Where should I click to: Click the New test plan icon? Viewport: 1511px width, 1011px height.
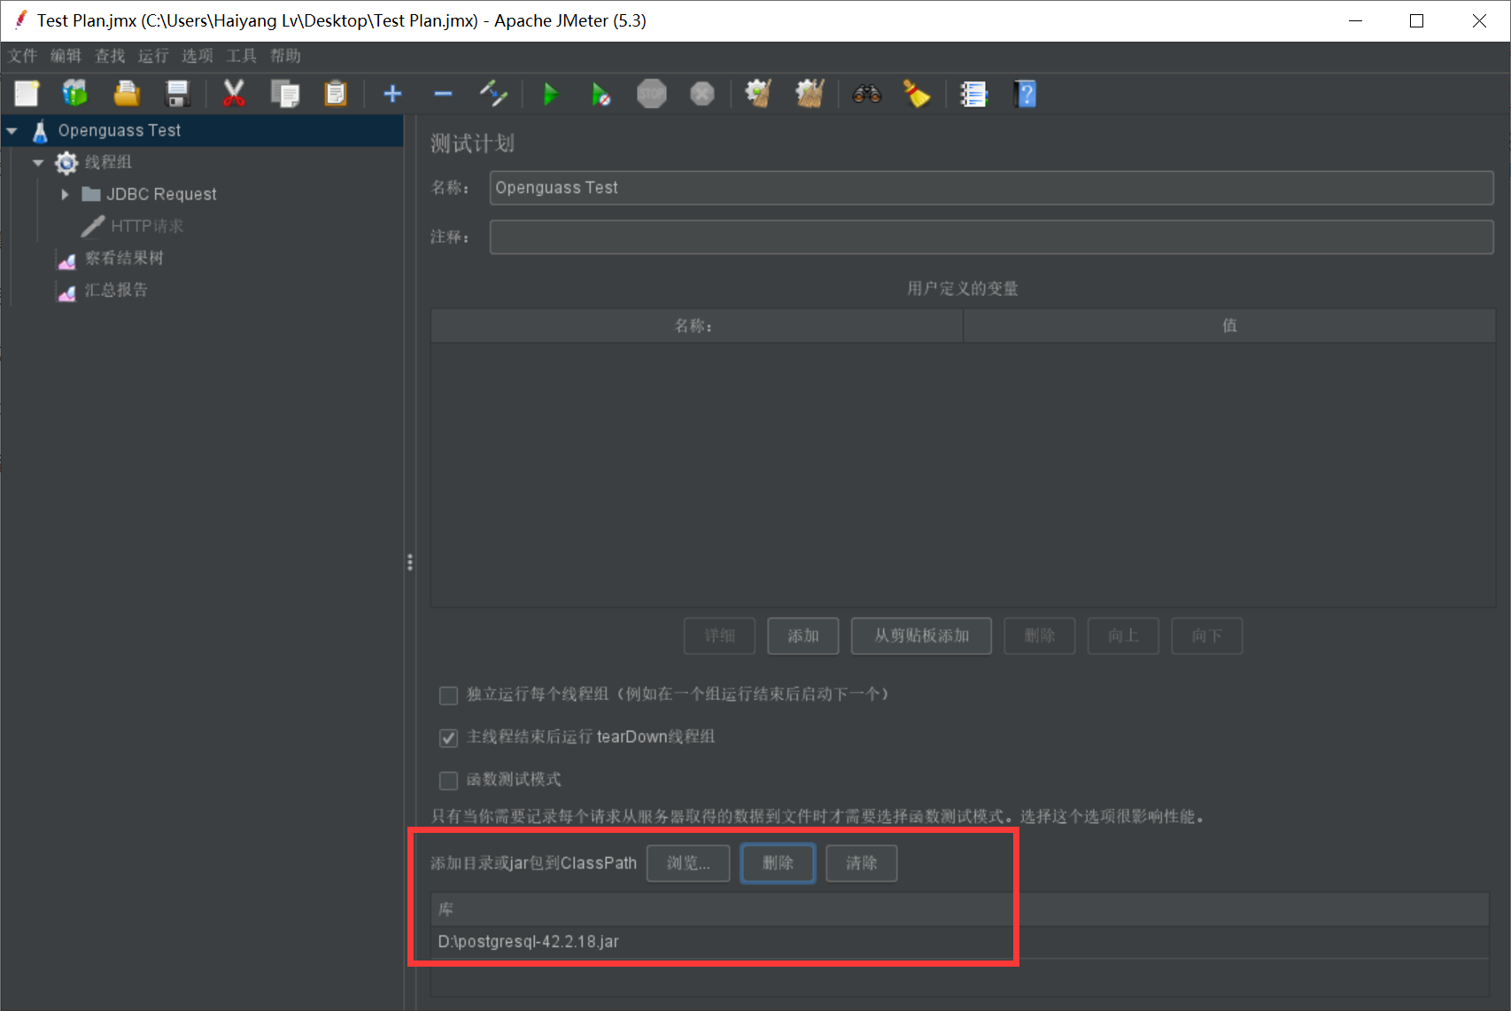[x=27, y=93]
